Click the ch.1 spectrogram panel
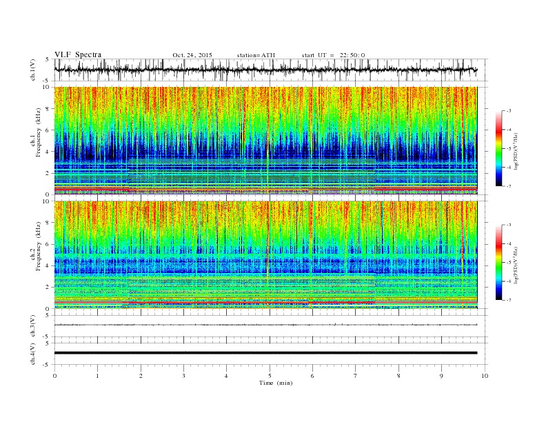The image size is (546, 422). (x=265, y=141)
